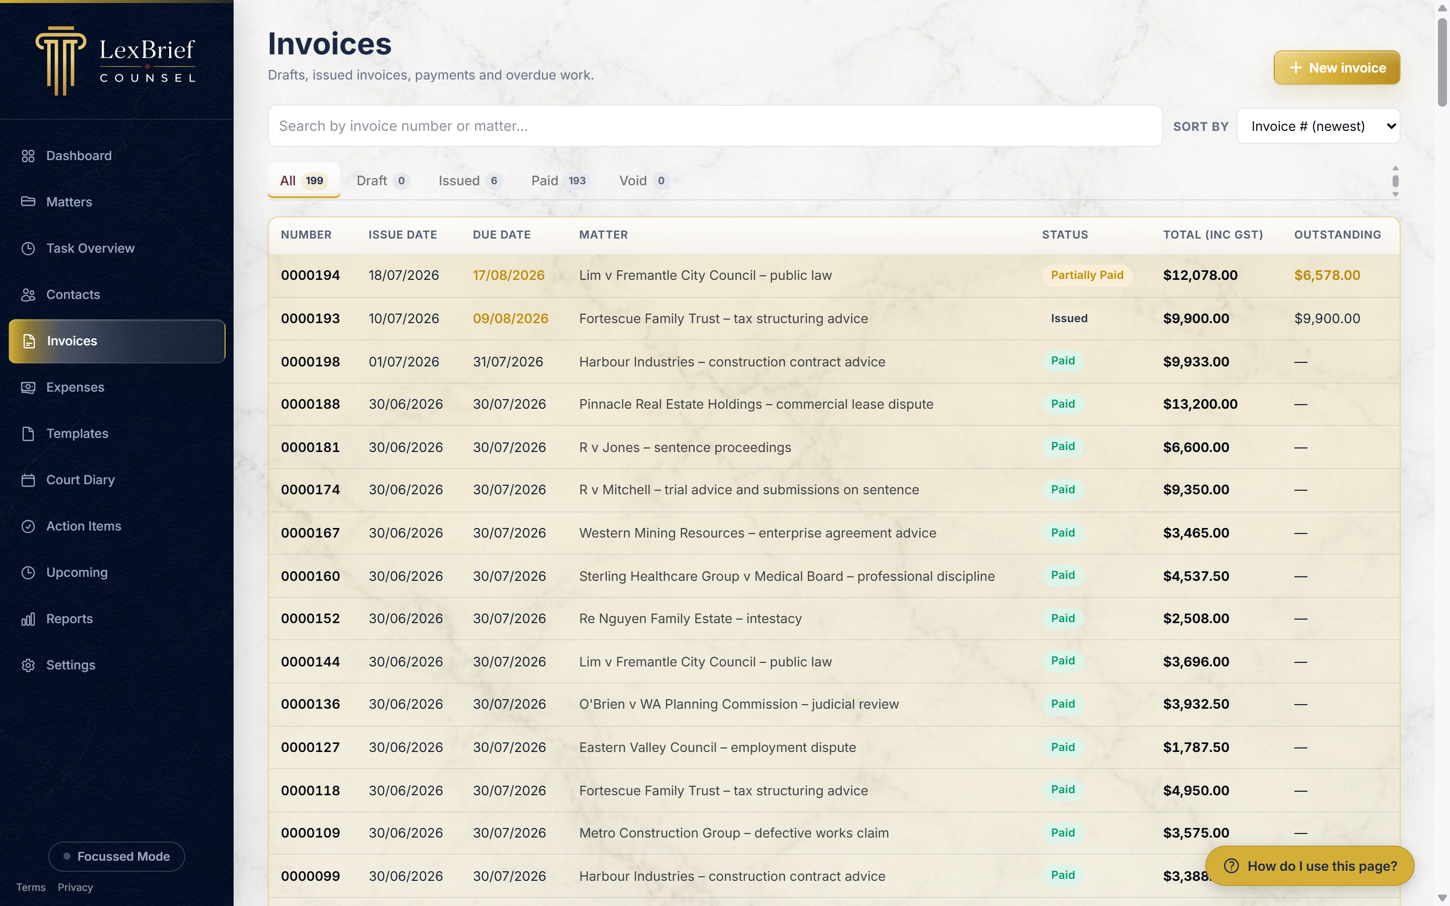
Task: Open the Terms link
Action: (31, 887)
